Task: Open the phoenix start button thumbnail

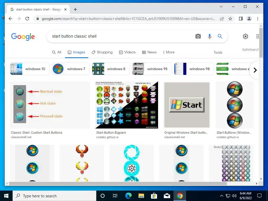Action: tap(82, 163)
